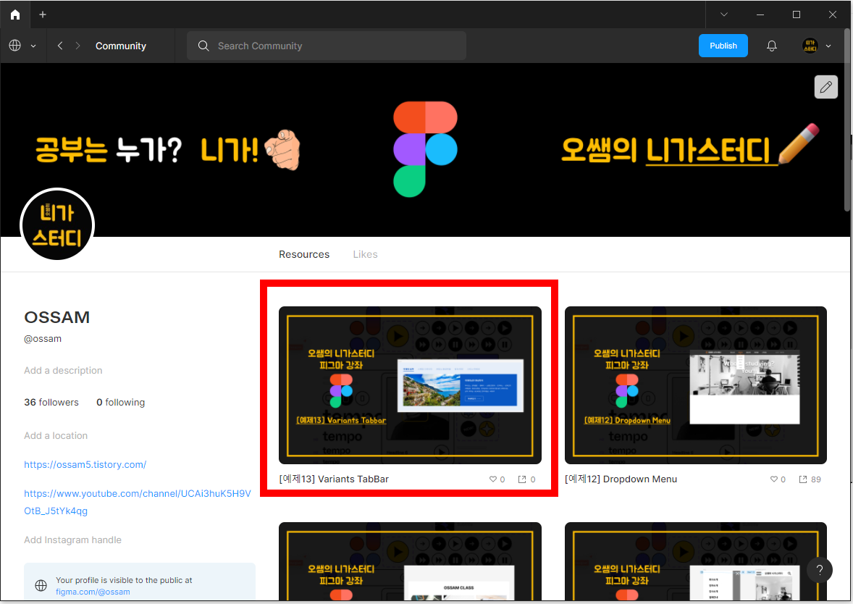This screenshot has height=604, width=853.
Task: Click Add Instagram handle
Action: point(72,540)
